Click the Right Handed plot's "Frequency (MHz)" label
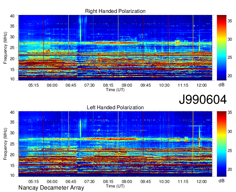Viewport: 236px width, 192px height. coord(5,48)
